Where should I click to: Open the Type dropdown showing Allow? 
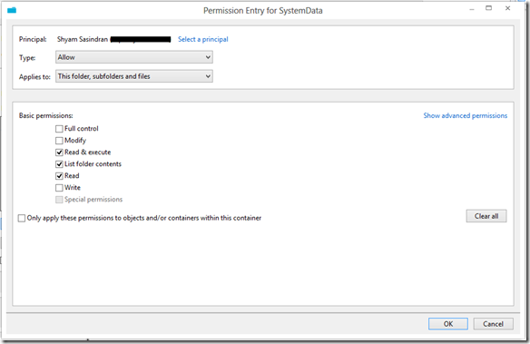pos(134,57)
